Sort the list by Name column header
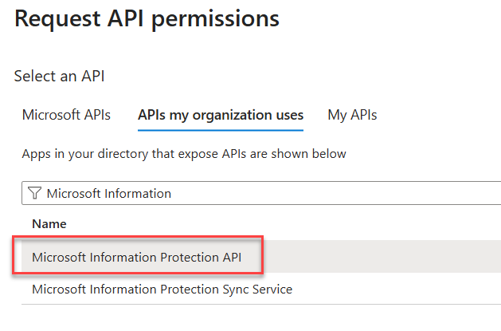The image size is (501, 331). pyautogui.click(x=49, y=224)
